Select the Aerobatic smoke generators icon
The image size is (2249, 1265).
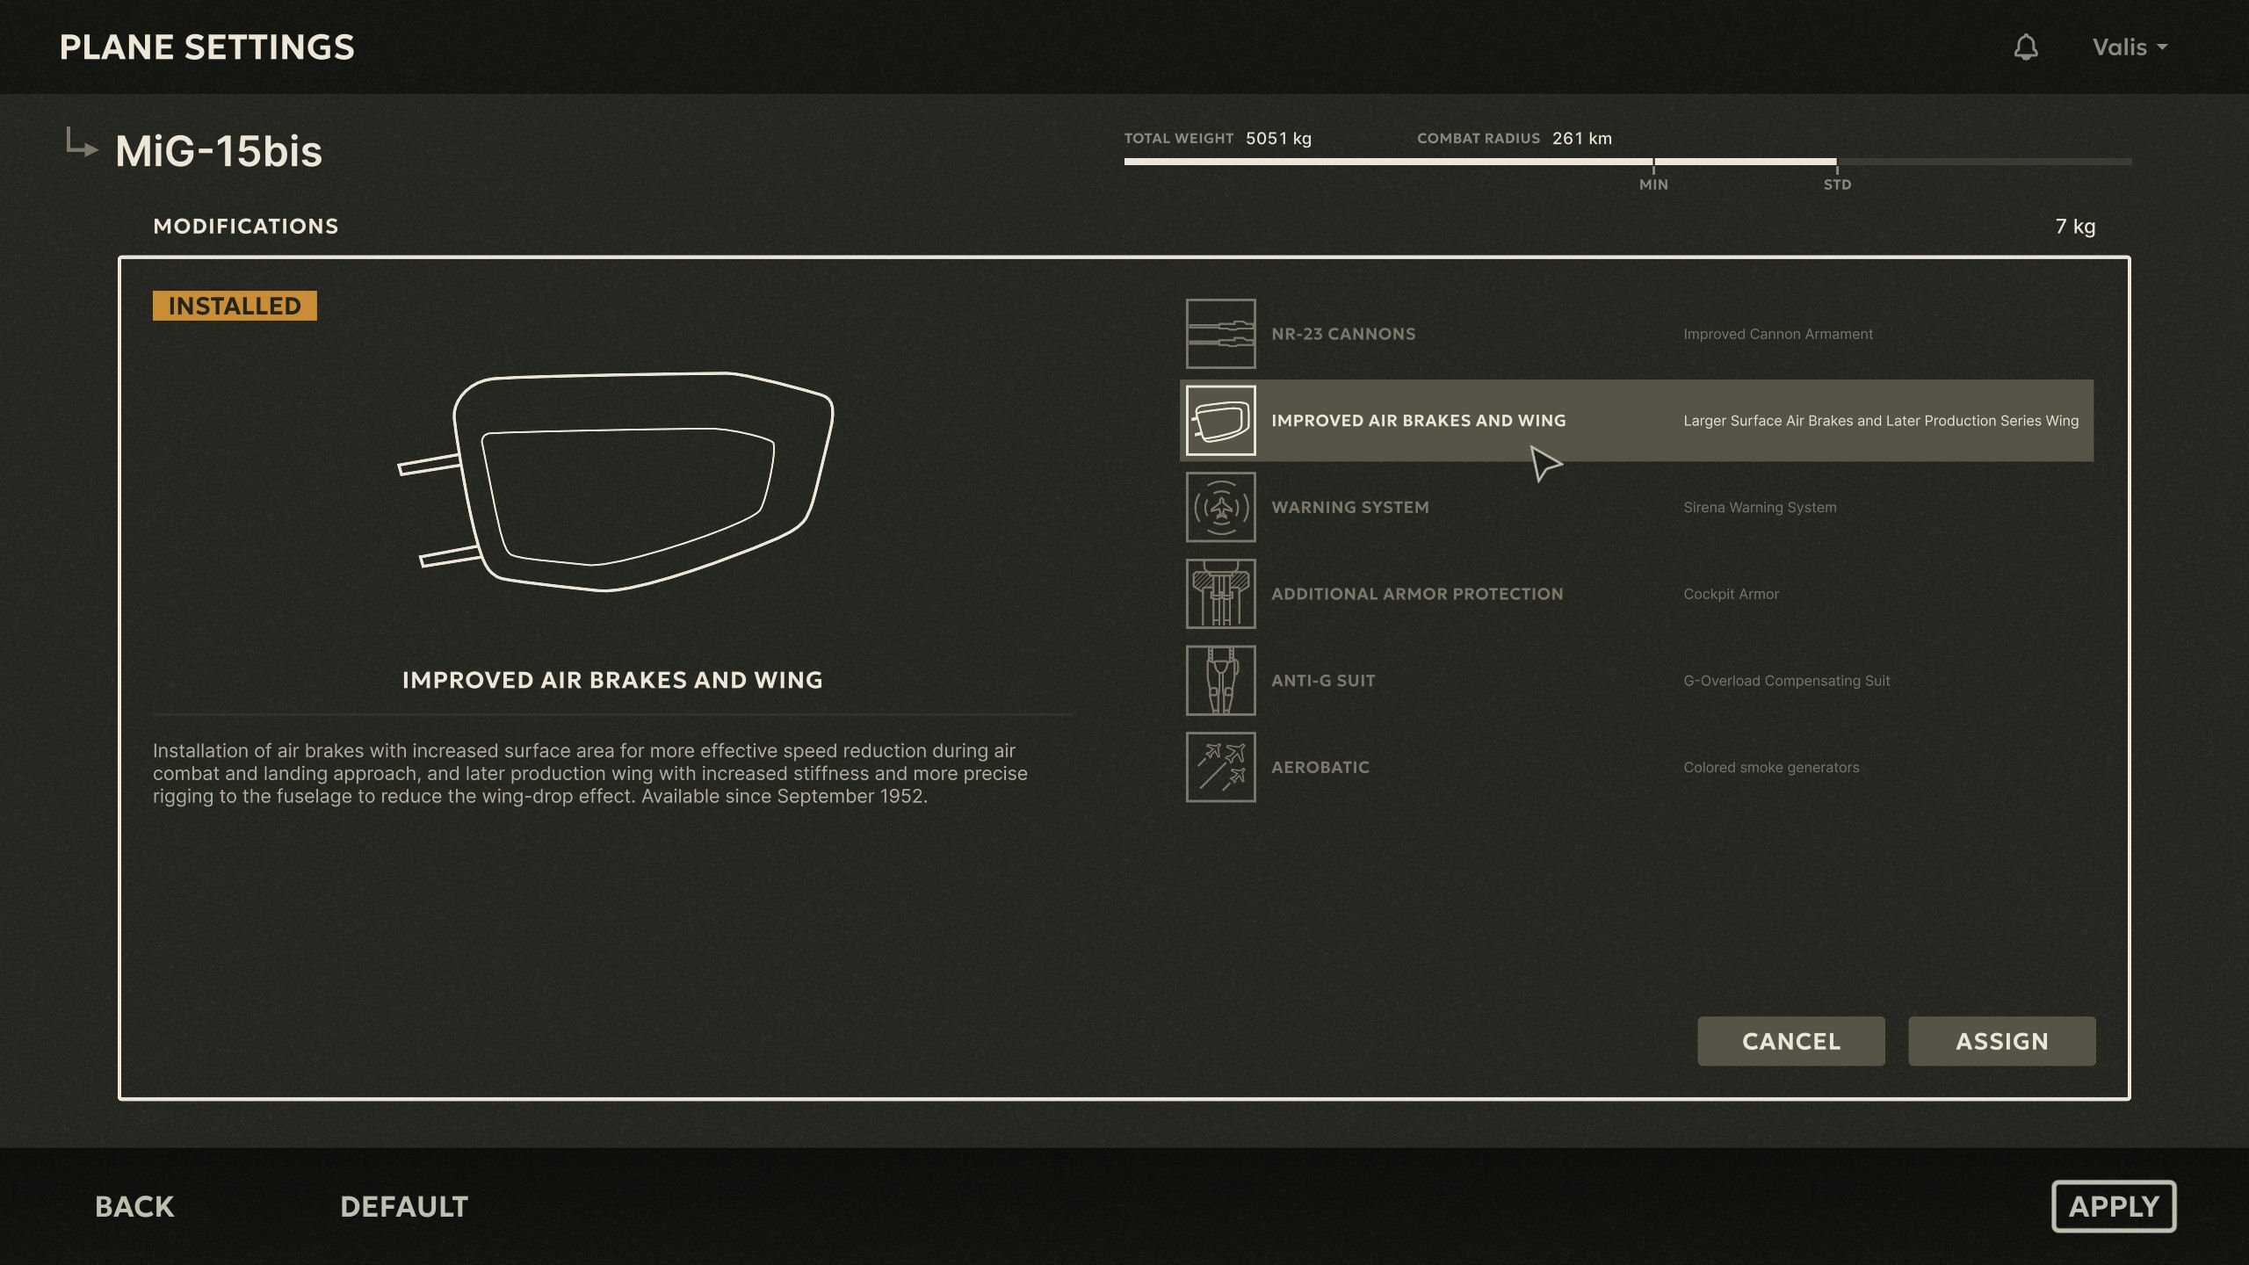tap(1220, 767)
